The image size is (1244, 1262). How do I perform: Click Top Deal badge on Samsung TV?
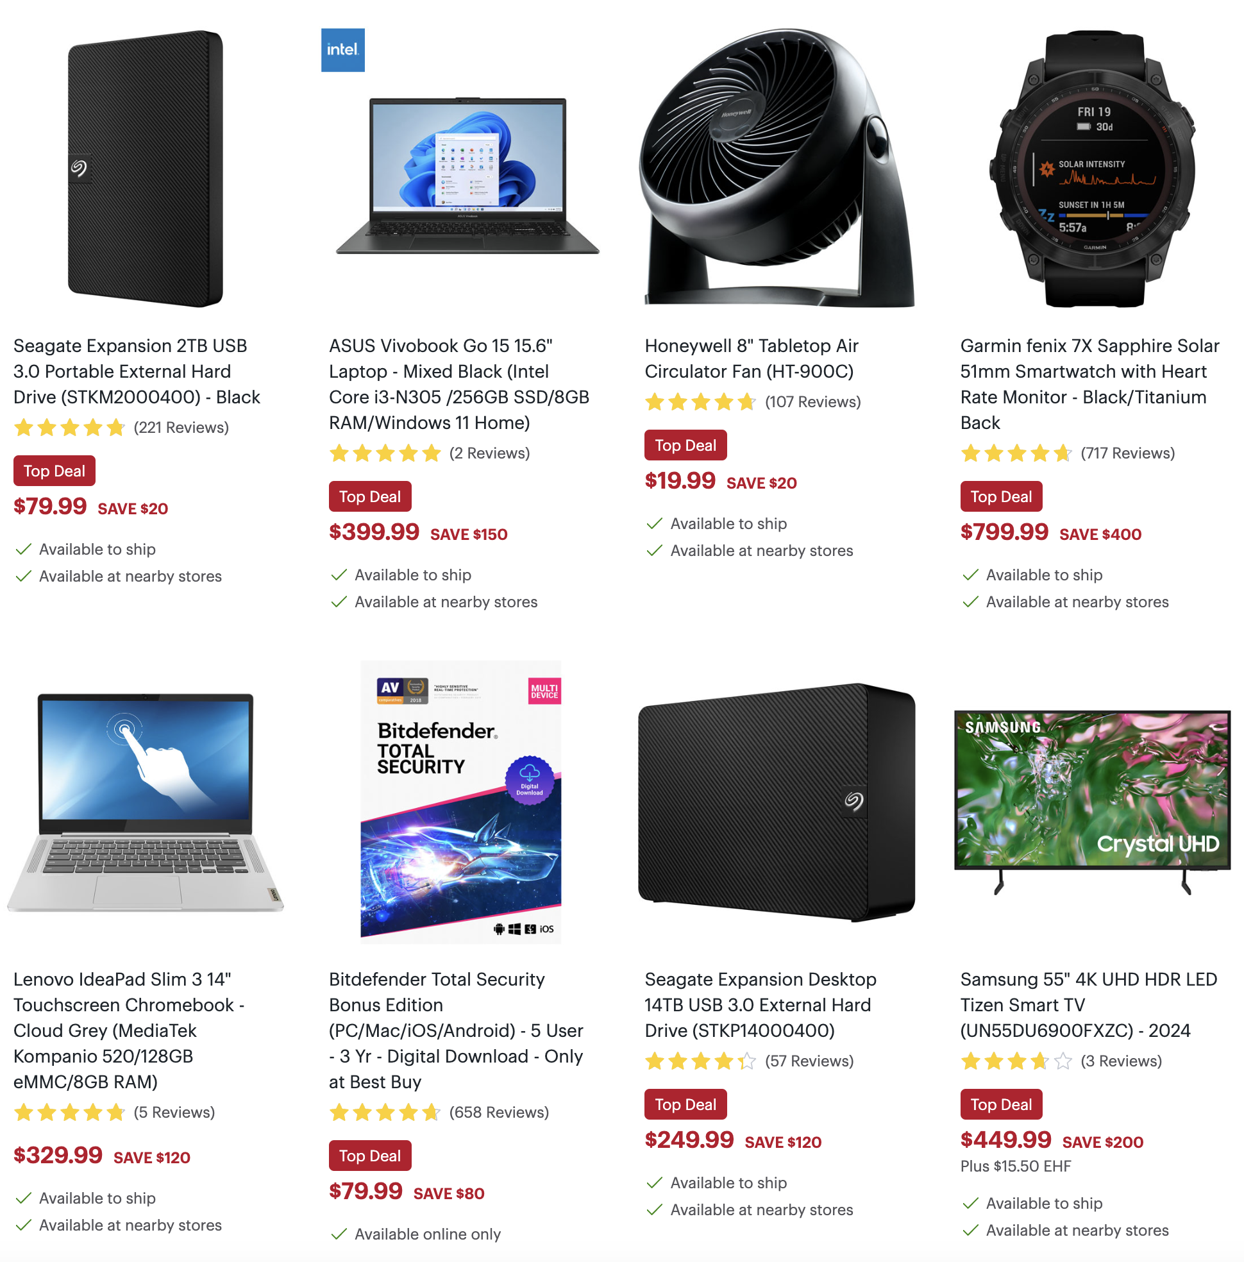click(x=1001, y=1104)
